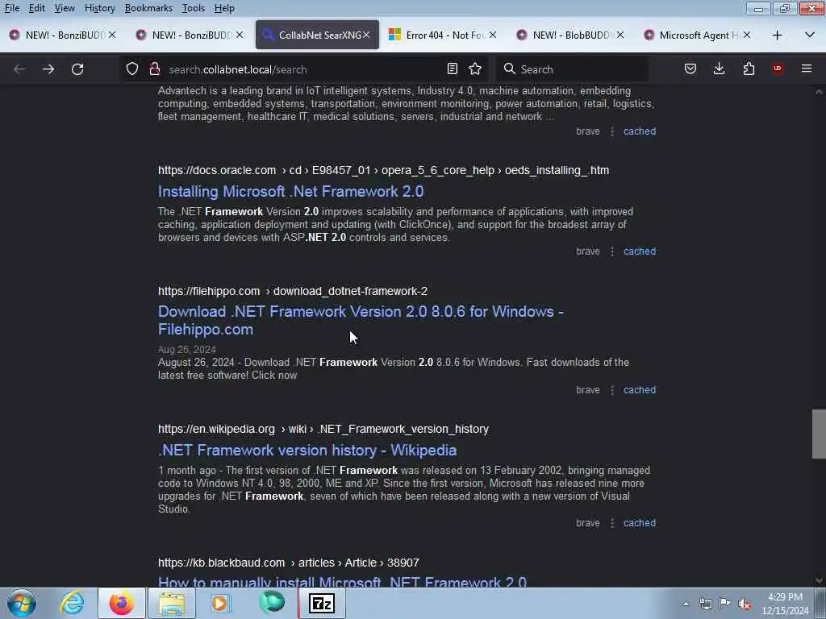826x619 pixels.
Task: Open the Bookmarks menu
Action: pyautogui.click(x=148, y=8)
